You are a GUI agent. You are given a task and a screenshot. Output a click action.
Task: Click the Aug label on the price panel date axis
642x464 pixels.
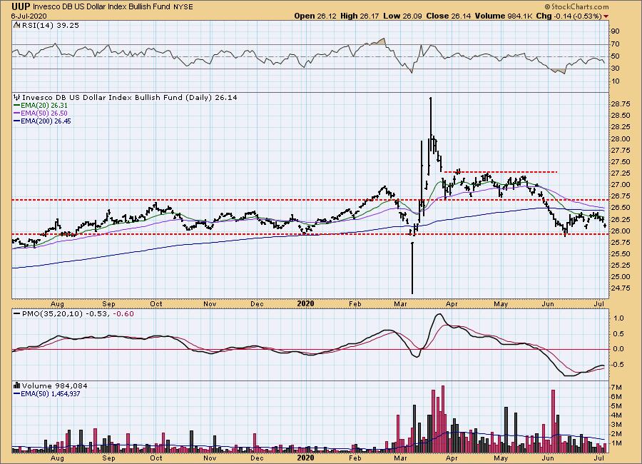57,303
